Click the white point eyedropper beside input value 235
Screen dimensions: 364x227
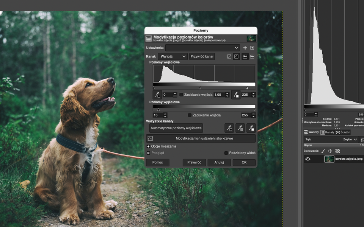pyautogui.click(x=235, y=95)
